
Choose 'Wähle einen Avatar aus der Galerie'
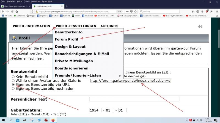(x=13, y=81)
